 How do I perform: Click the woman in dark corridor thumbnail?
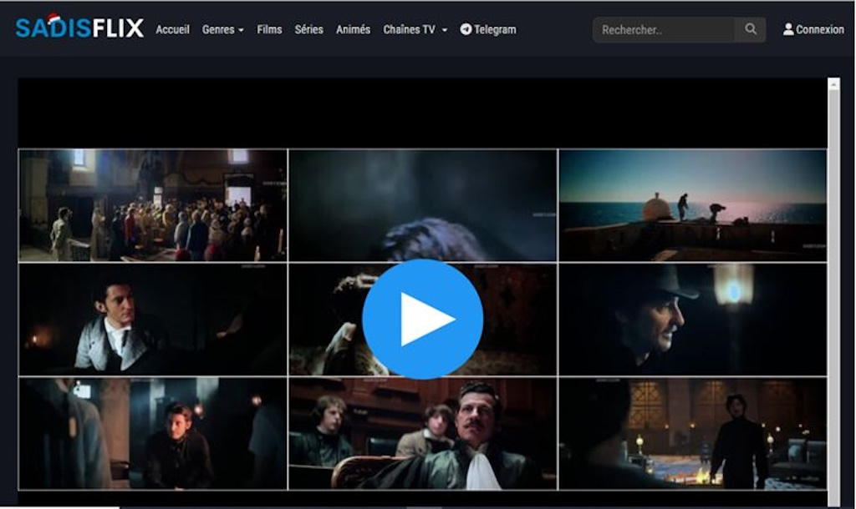click(153, 434)
